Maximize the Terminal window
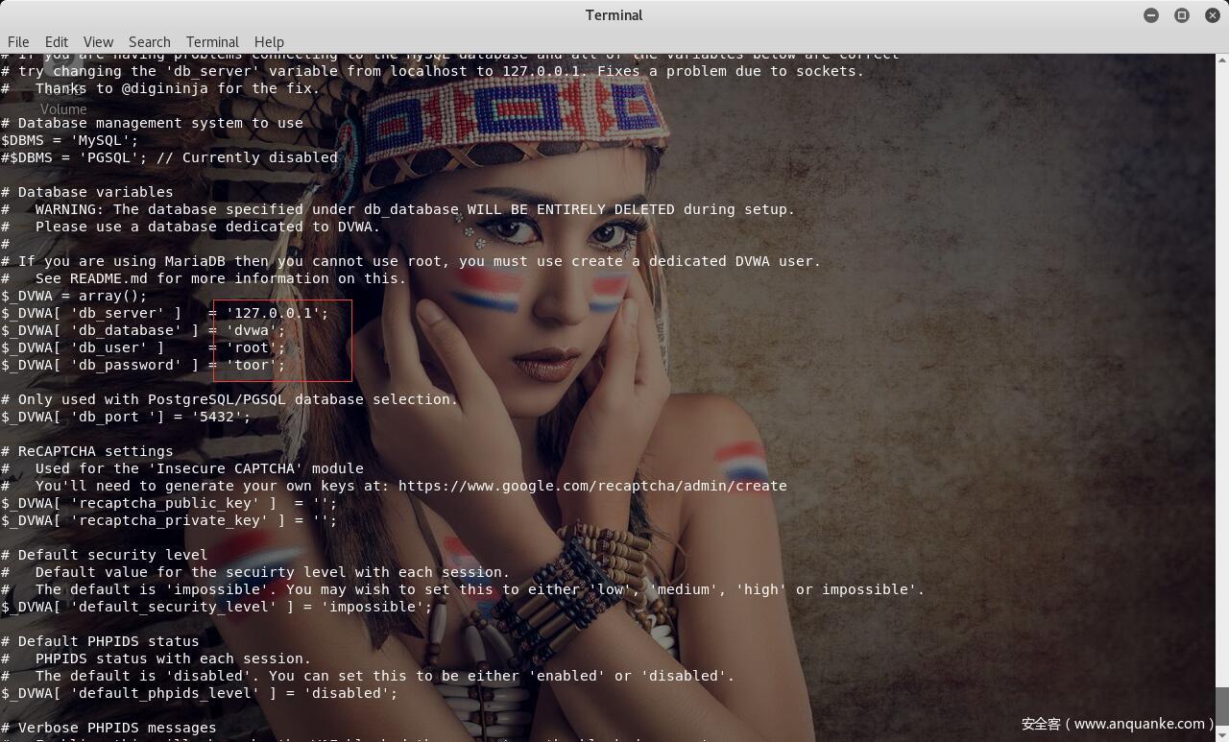The height and width of the screenshot is (742, 1229). click(1182, 15)
